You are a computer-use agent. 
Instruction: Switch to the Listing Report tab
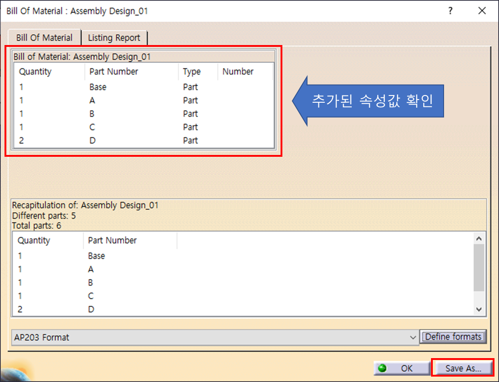pyautogui.click(x=114, y=38)
